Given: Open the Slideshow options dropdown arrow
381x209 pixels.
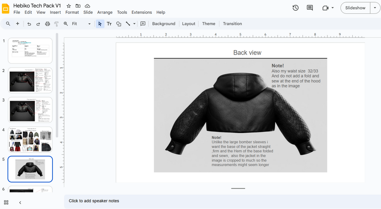Looking at the screenshot, I should tap(375, 8).
